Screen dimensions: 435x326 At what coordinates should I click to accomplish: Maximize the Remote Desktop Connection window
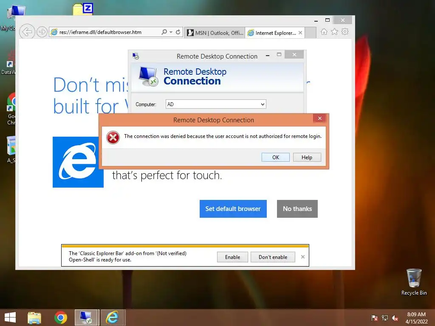tap(279, 55)
